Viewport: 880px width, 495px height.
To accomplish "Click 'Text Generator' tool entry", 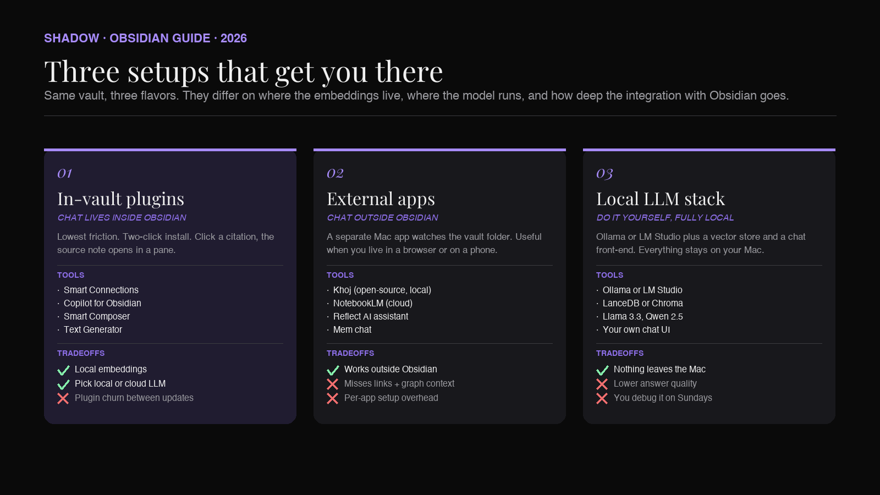I will [x=93, y=329].
